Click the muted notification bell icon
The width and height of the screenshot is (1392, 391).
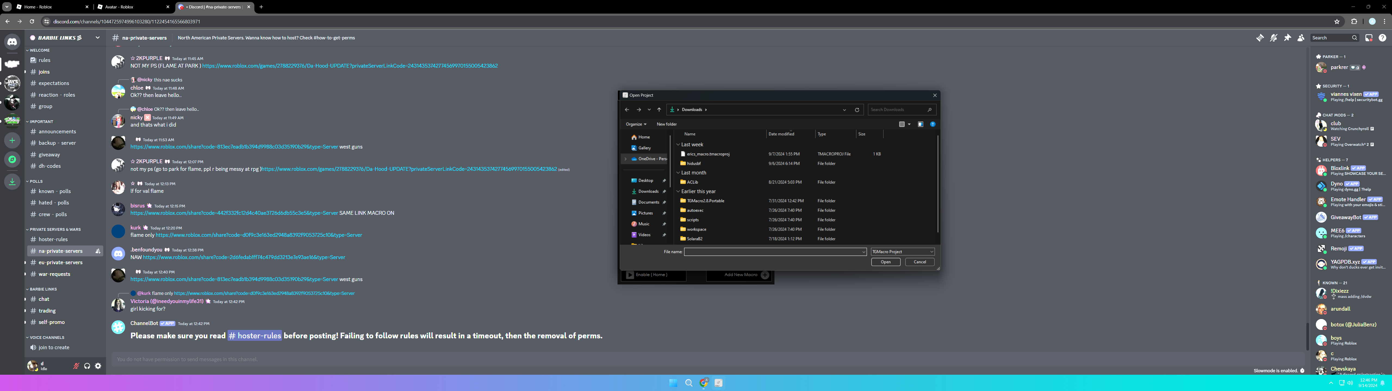1274,38
